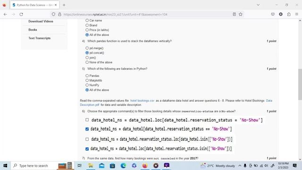Open Microsoft Store from taskbar
Viewport: 302px width, 170px height.
pyautogui.click(x=112, y=166)
